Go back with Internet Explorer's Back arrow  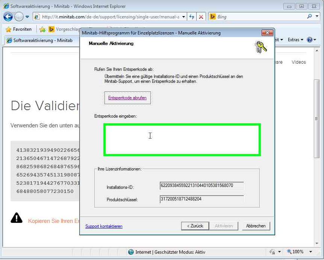click(x=8, y=17)
